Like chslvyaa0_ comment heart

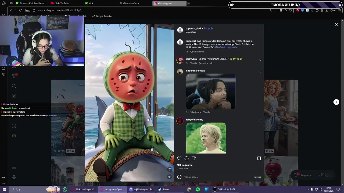tap(260, 60)
